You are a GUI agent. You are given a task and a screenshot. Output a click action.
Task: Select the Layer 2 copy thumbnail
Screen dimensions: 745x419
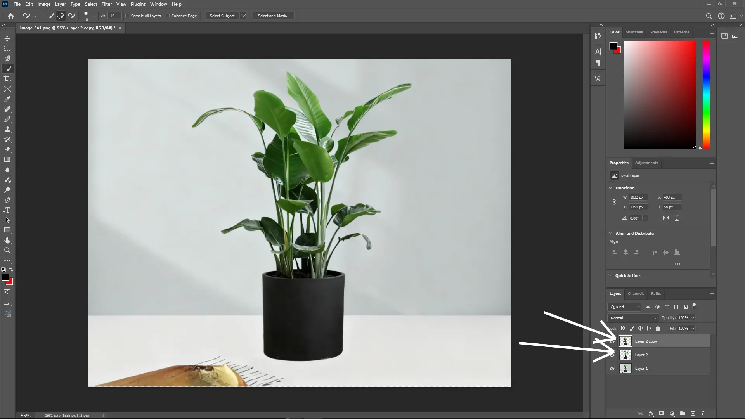click(625, 341)
